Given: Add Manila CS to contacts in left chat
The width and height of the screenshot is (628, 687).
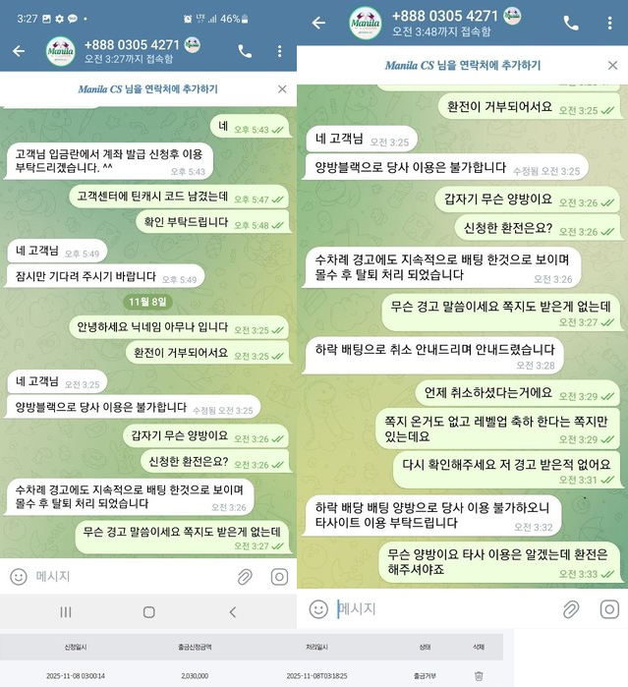Looking at the screenshot, I should (x=147, y=89).
